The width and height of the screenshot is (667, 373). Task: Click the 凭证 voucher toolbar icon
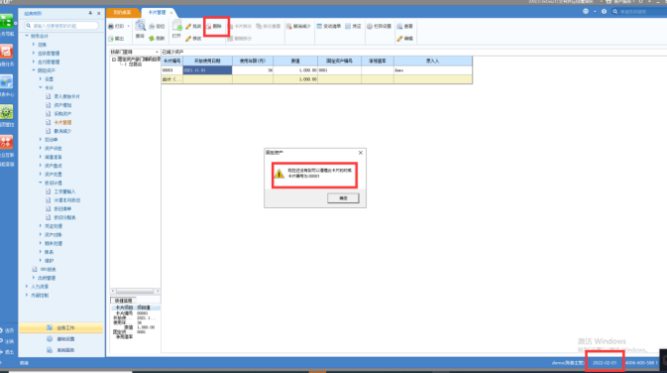(348, 27)
